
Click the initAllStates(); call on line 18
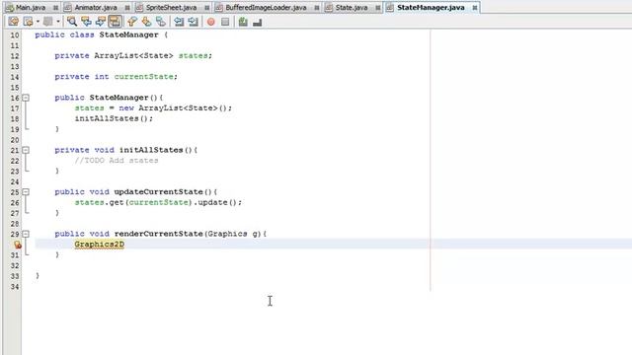[x=114, y=118]
